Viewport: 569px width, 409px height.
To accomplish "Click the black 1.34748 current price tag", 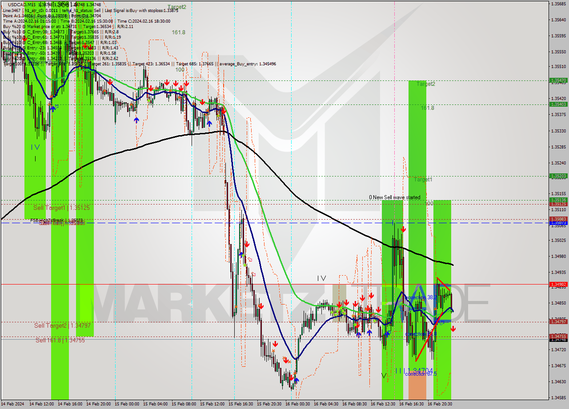I will tap(558, 339).
